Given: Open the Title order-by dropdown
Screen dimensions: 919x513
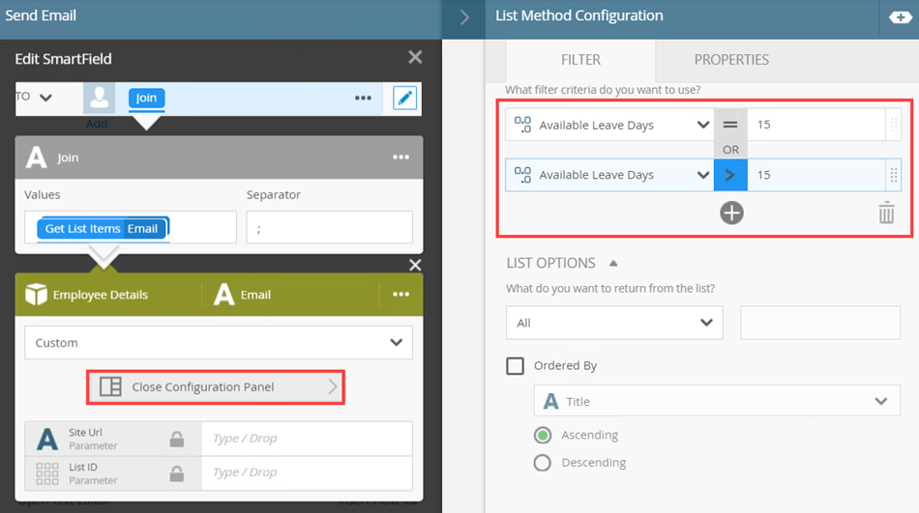Looking at the screenshot, I should tap(717, 401).
